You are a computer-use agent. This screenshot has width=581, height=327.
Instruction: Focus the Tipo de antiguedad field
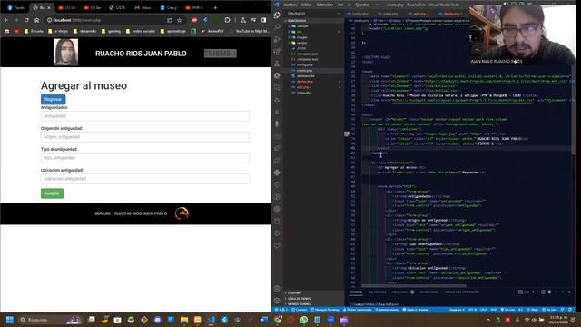[x=145, y=157]
